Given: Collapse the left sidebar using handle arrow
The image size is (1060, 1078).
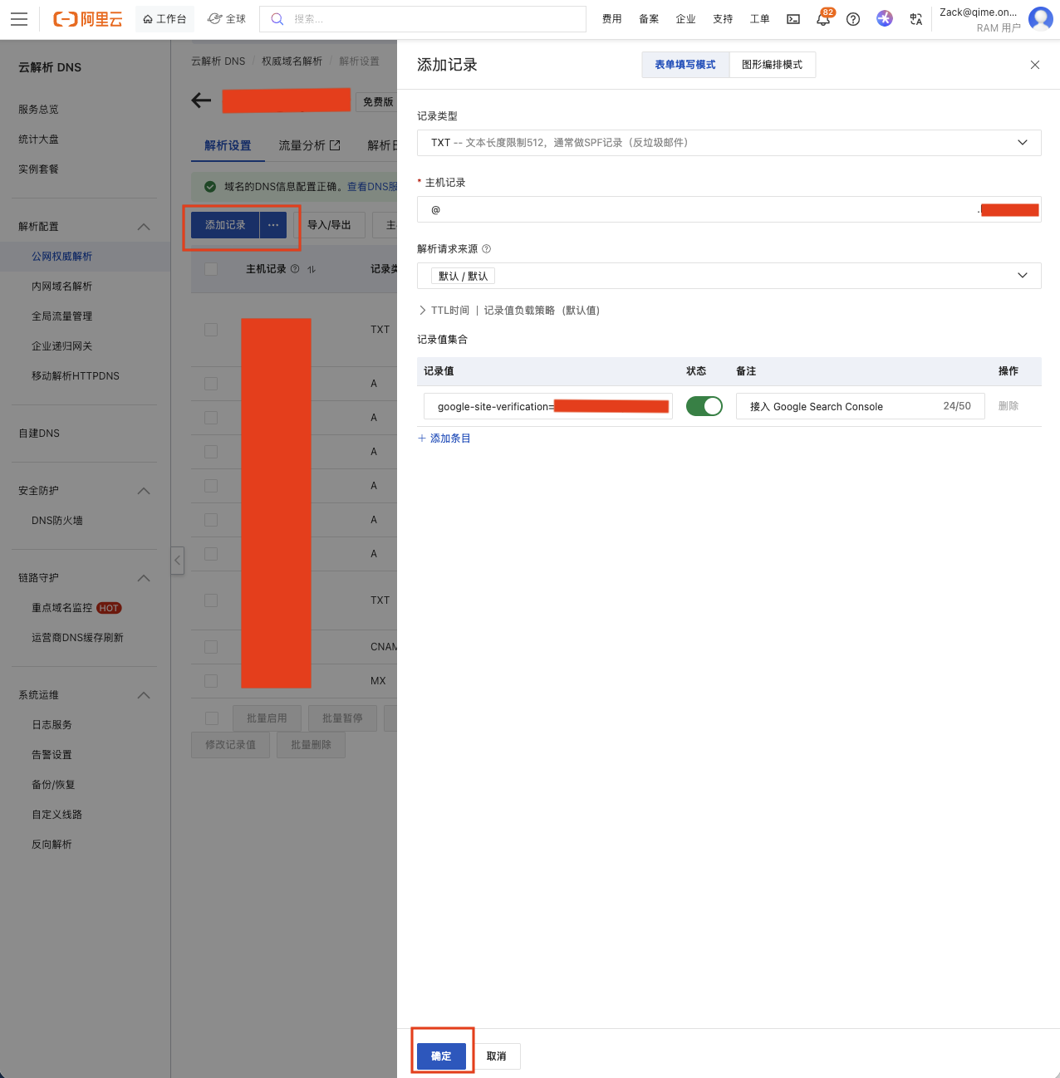Looking at the screenshot, I should (177, 561).
